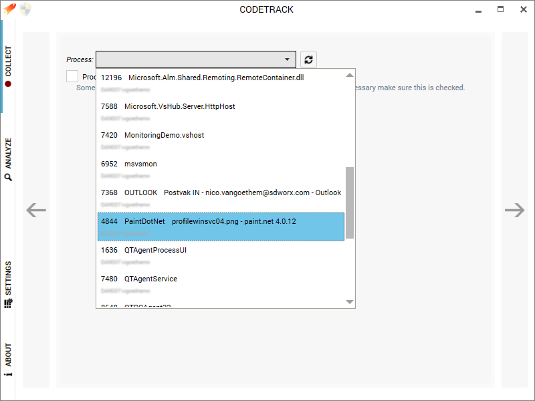Go to previous step with left arrow
This screenshot has height=401, width=535.
(x=36, y=210)
